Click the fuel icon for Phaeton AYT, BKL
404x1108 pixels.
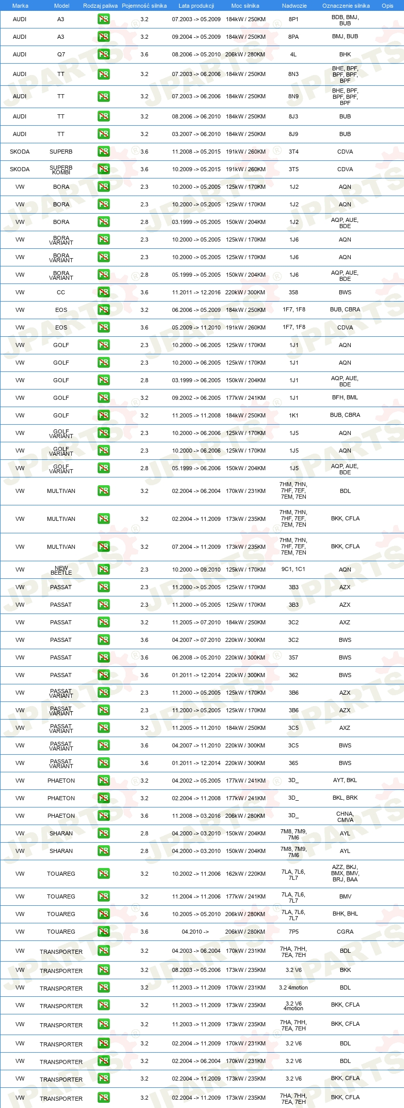(103, 781)
